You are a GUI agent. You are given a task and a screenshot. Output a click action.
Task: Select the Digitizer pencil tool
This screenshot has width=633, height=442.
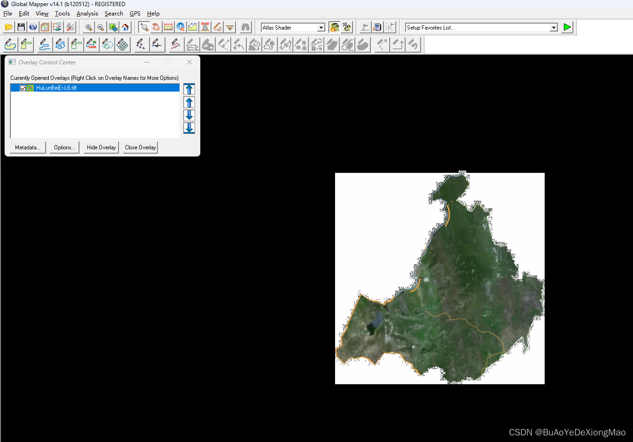click(x=217, y=27)
